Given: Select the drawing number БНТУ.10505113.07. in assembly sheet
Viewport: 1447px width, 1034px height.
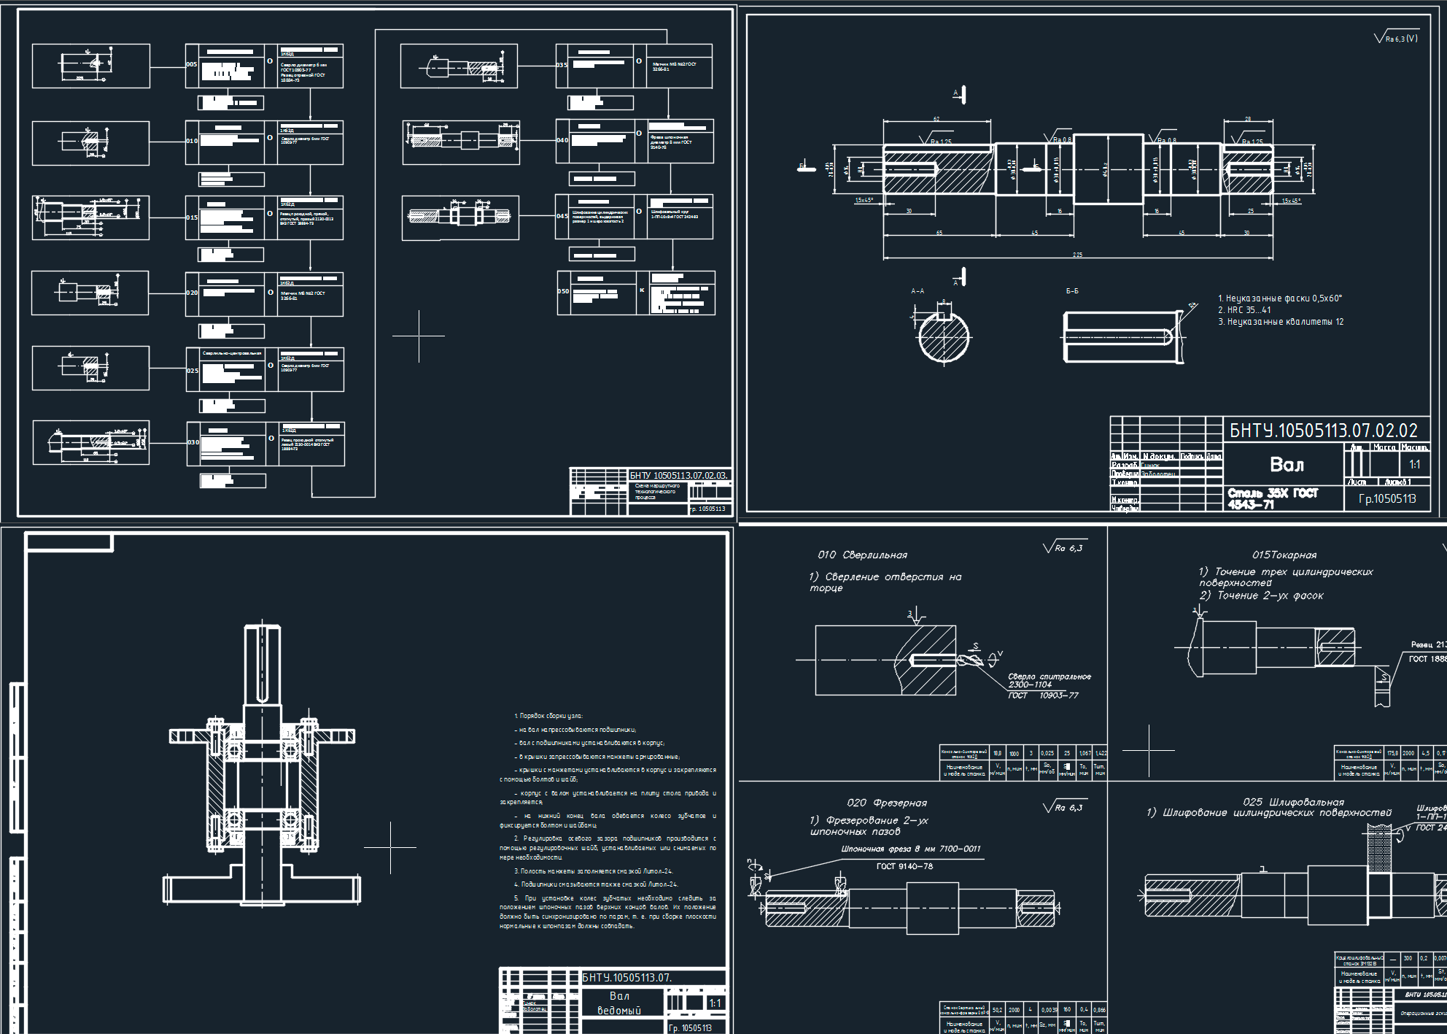Looking at the screenshot, I should click(626, 978).
